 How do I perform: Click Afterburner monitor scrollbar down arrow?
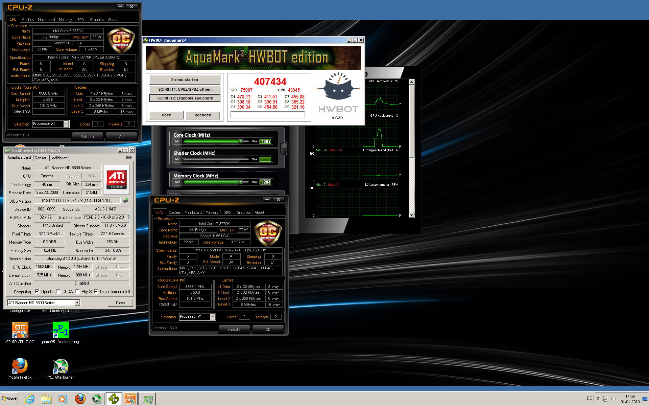pos(411,215)
